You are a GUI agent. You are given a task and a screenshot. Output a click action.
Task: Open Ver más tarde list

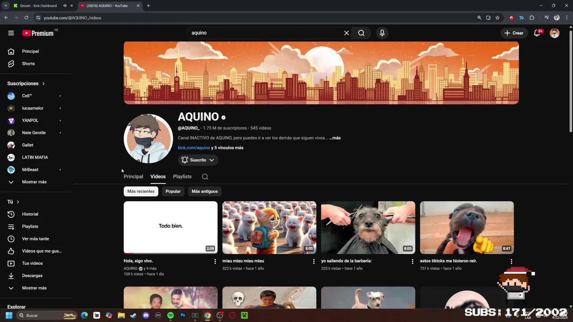[x=36, y=239]
